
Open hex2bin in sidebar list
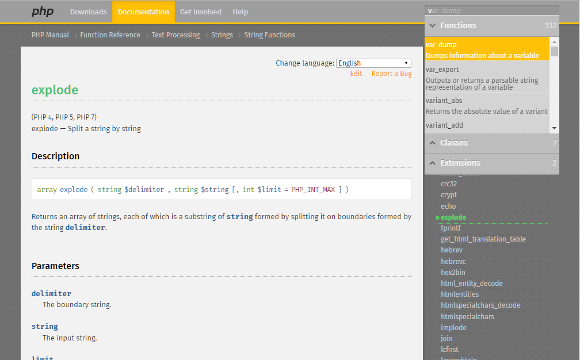coord(453,273)
